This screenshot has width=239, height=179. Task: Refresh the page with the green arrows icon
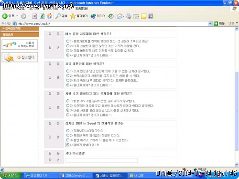tap(42, 16)
